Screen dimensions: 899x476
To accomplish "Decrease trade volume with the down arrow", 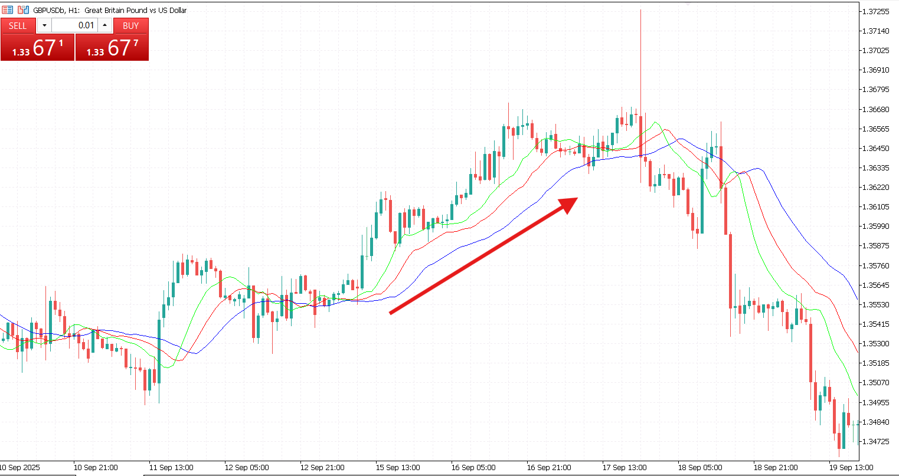I will (44, 25).
